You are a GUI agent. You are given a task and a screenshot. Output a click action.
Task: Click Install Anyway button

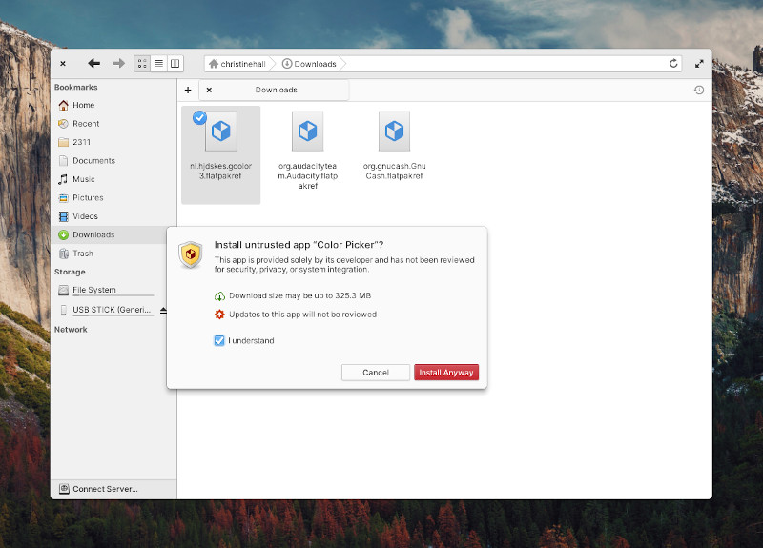446,373
